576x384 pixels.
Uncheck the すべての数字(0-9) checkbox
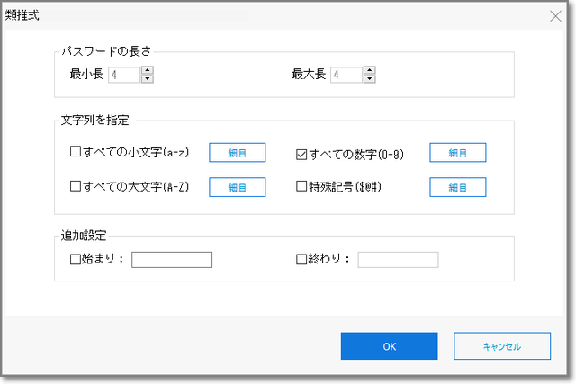tap(301, 154)
